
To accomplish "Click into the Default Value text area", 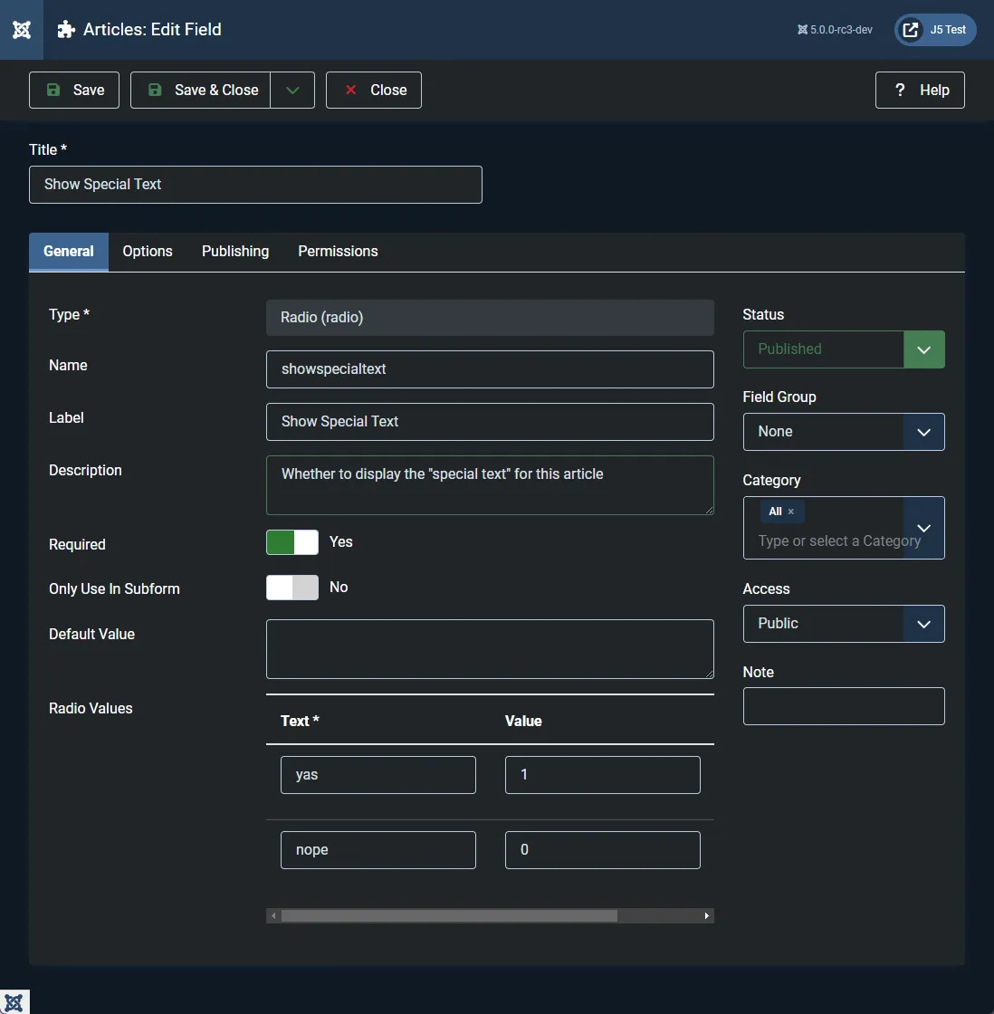I will click(x=490, y=649).
